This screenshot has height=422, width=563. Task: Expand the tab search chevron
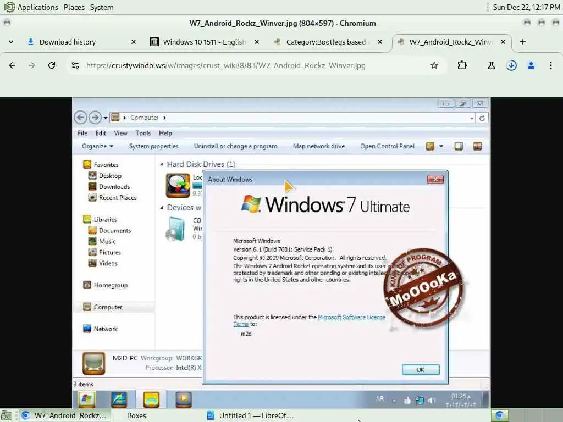coord(11,42)
